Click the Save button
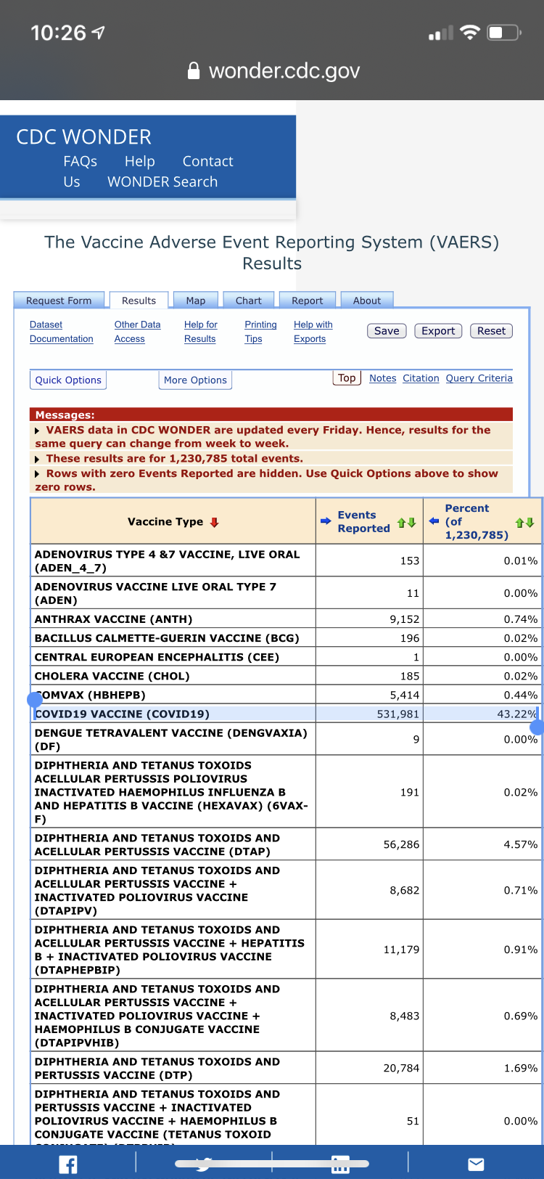The width and height of the screenshot is (544, 1179). click(387, 331)
